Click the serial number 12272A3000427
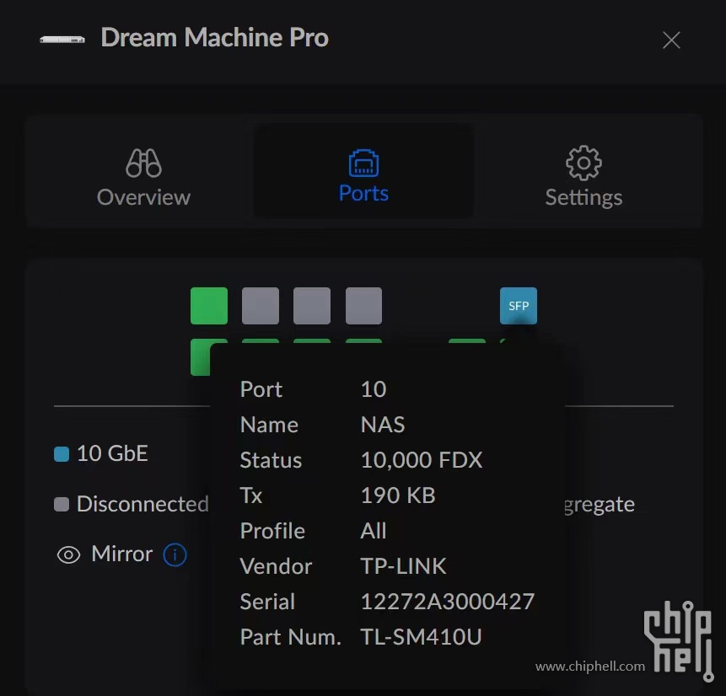726x696 pixels. 447,602
